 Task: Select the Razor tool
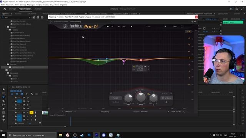coord(3,101)
